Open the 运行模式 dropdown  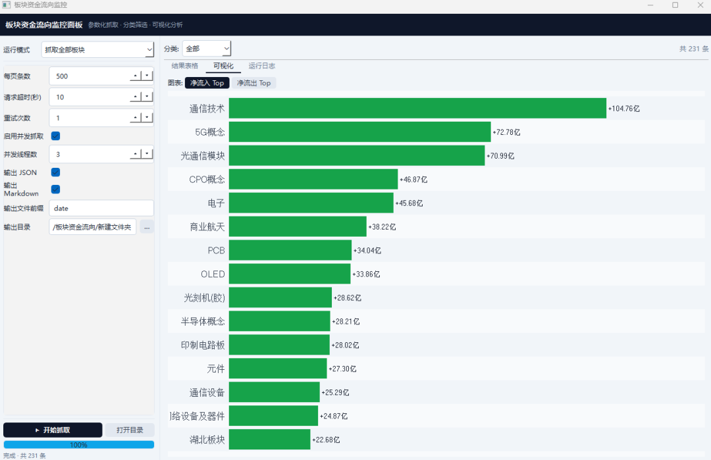[x=97, y=50]
